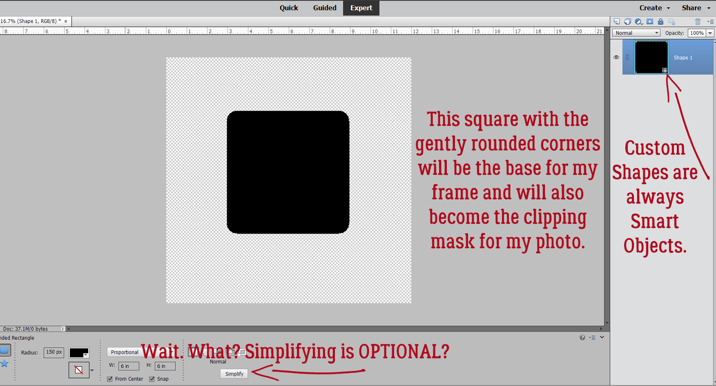Switch to Expert edit mode
Screen dimensions: 716x386
click(361, 8)
